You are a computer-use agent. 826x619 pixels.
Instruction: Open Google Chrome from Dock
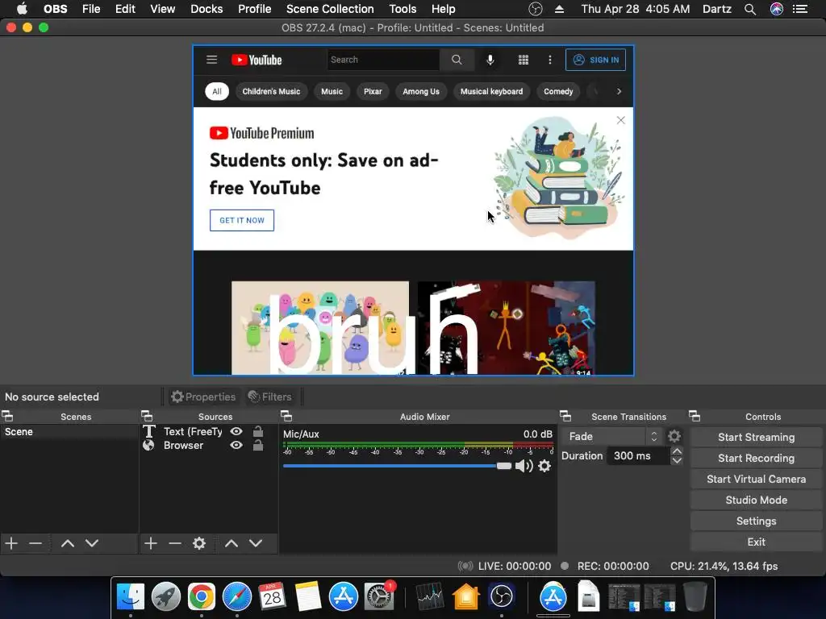(x=201, y=597)
